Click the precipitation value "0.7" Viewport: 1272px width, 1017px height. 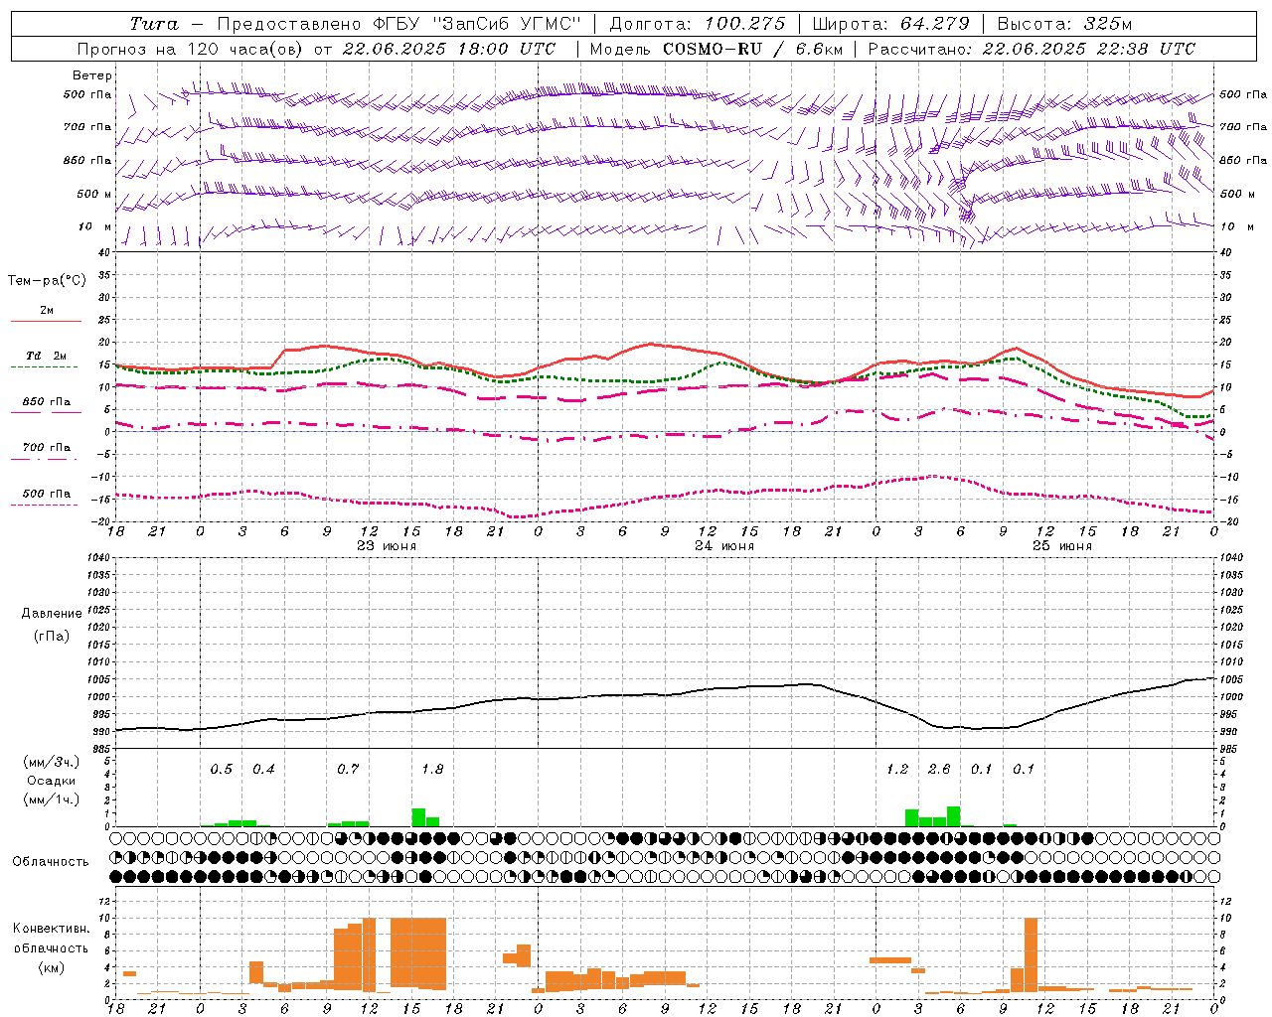tap(348, 770)
